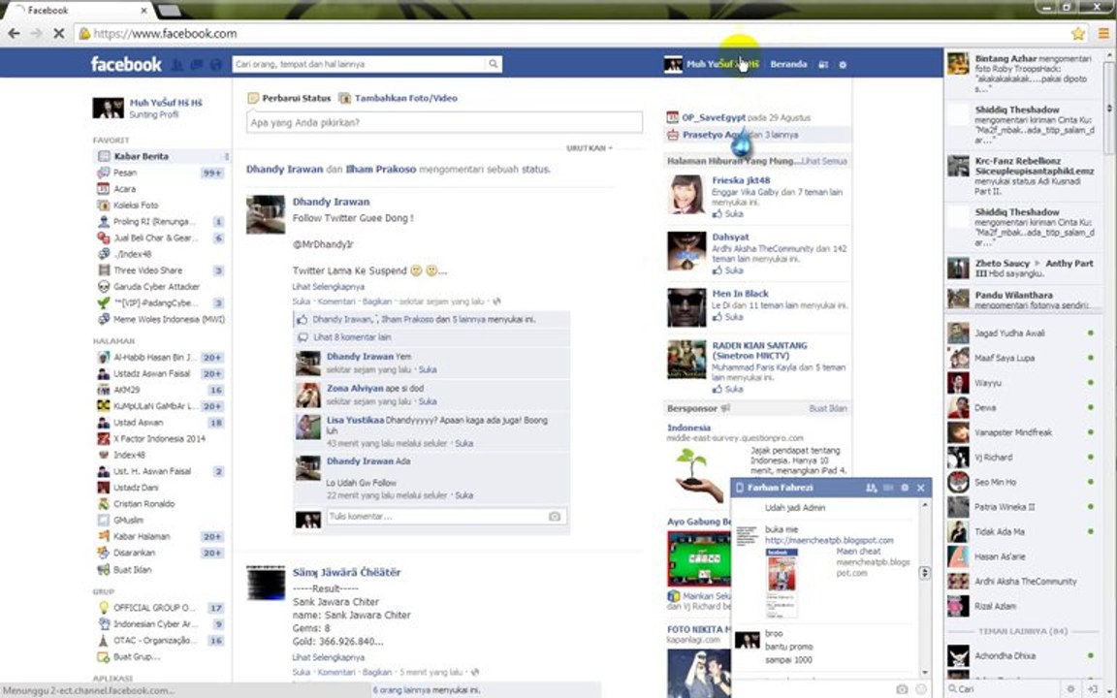Open chat with Vanapster Mindfreak
Screen dimensions: 1117x698
click(1021, 432)
